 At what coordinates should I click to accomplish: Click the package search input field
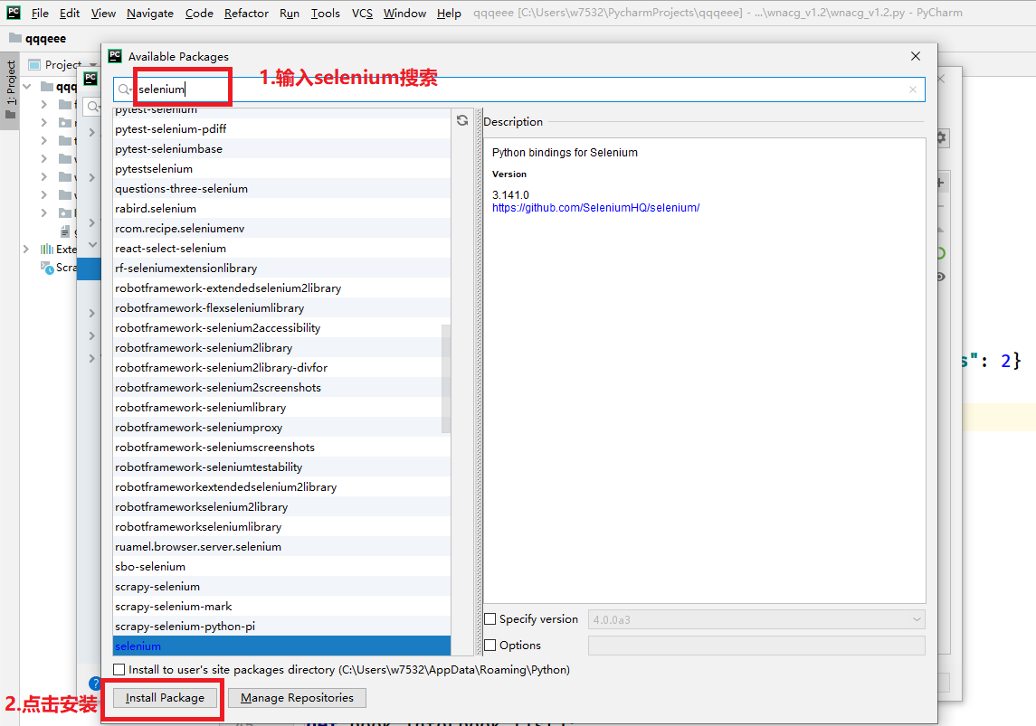(x=518, y=90)
